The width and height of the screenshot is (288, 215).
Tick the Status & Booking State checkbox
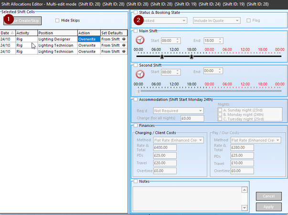click(x=136, y=12)
